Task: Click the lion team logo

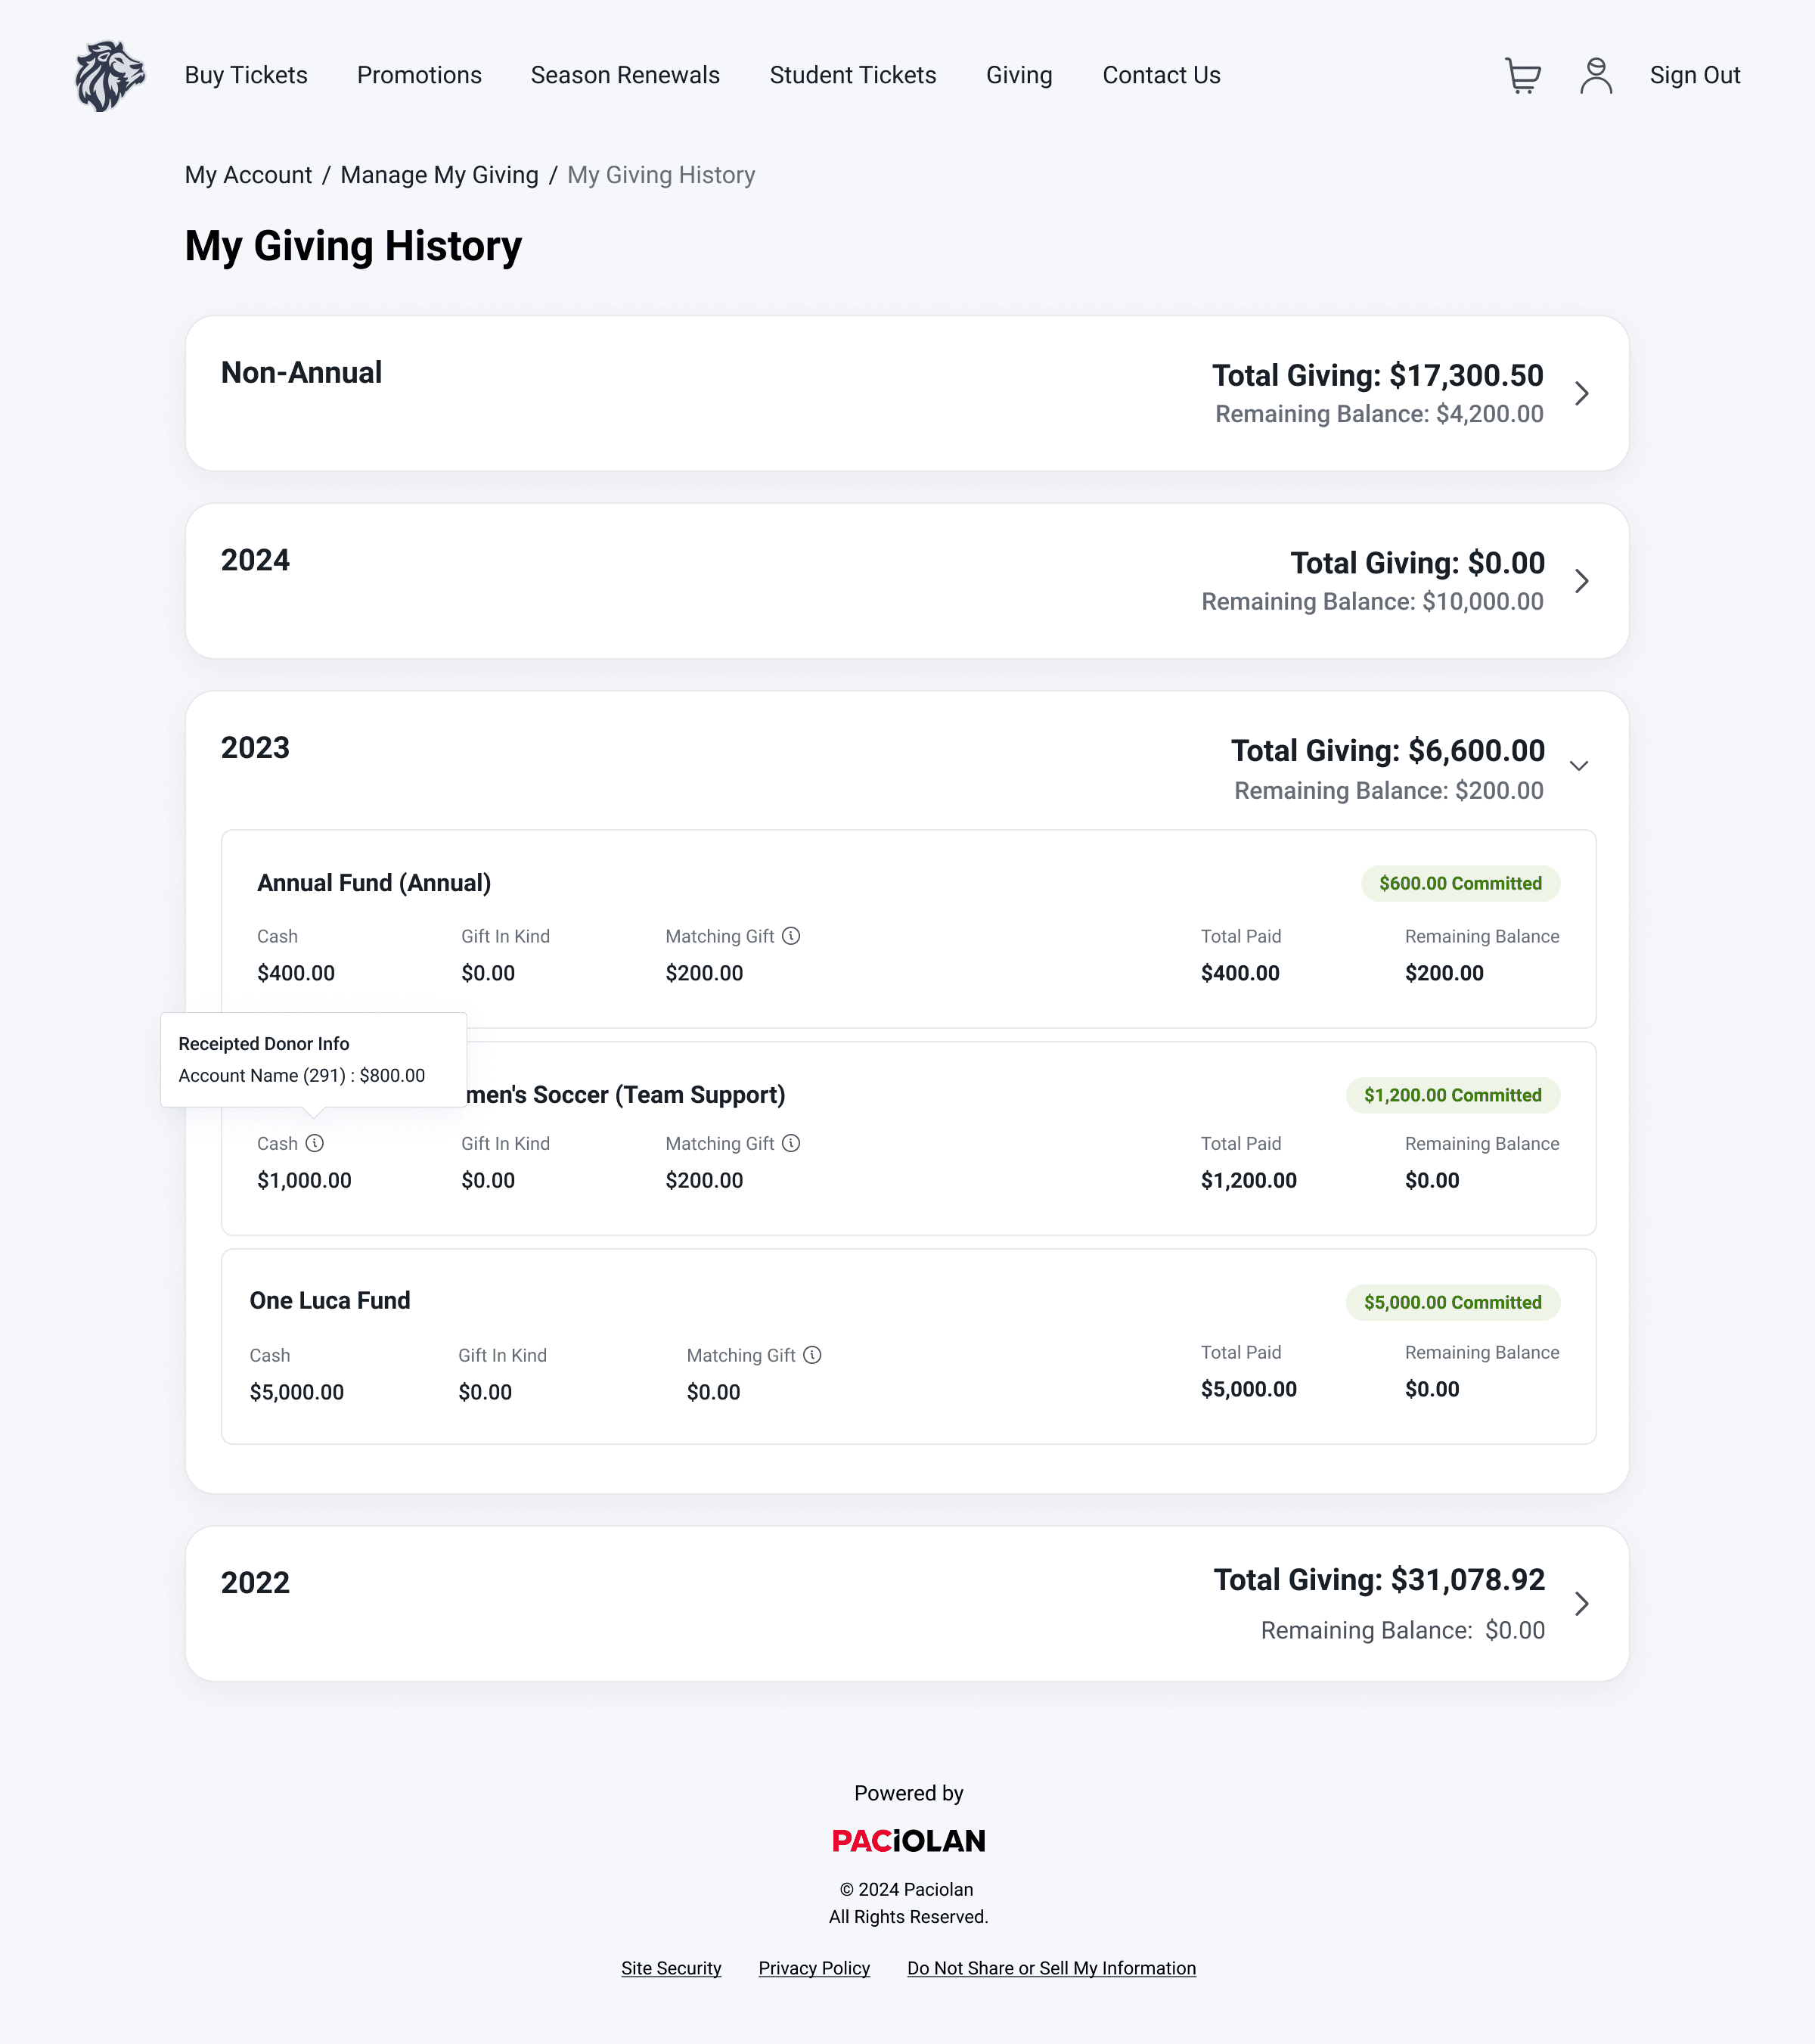Action: click(x=110, y=76)
